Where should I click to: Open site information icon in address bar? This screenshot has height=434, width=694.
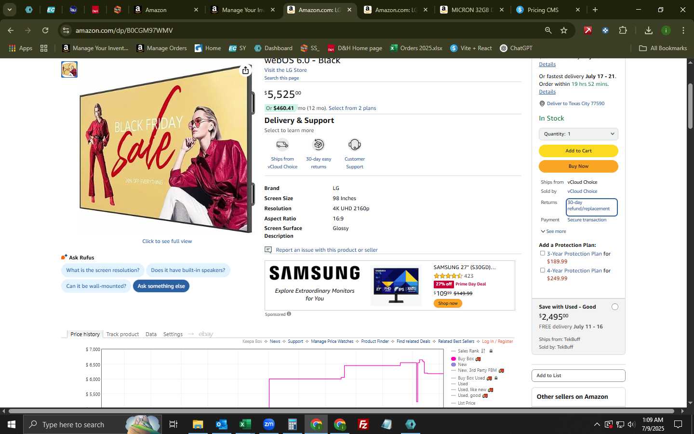66,30
